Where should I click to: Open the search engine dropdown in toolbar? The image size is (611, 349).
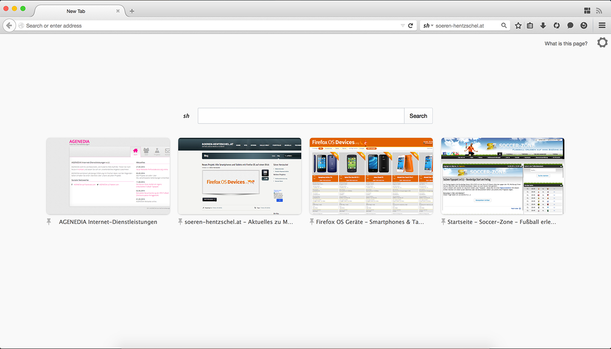pos(429,25)
